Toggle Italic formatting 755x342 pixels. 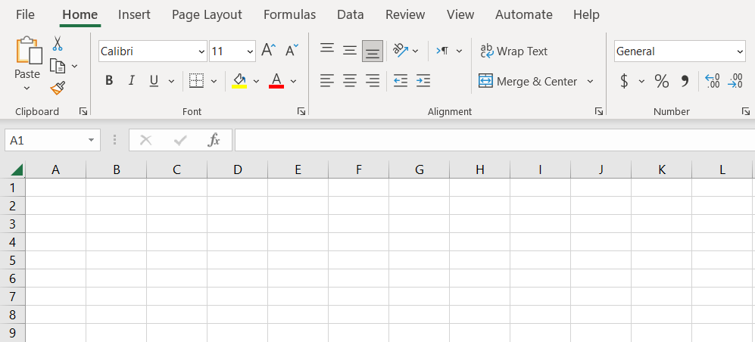(131, 81)
